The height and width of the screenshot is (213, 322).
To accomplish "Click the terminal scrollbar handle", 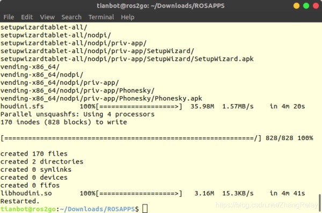I will pos(320,202).
